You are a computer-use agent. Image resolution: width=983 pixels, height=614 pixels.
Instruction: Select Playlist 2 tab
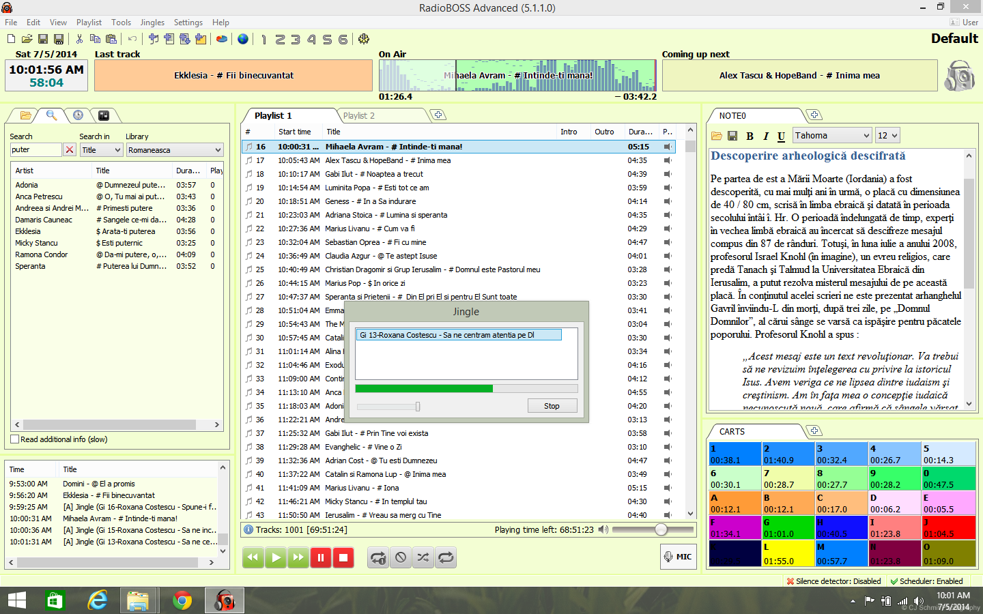(x=359, y=115)
